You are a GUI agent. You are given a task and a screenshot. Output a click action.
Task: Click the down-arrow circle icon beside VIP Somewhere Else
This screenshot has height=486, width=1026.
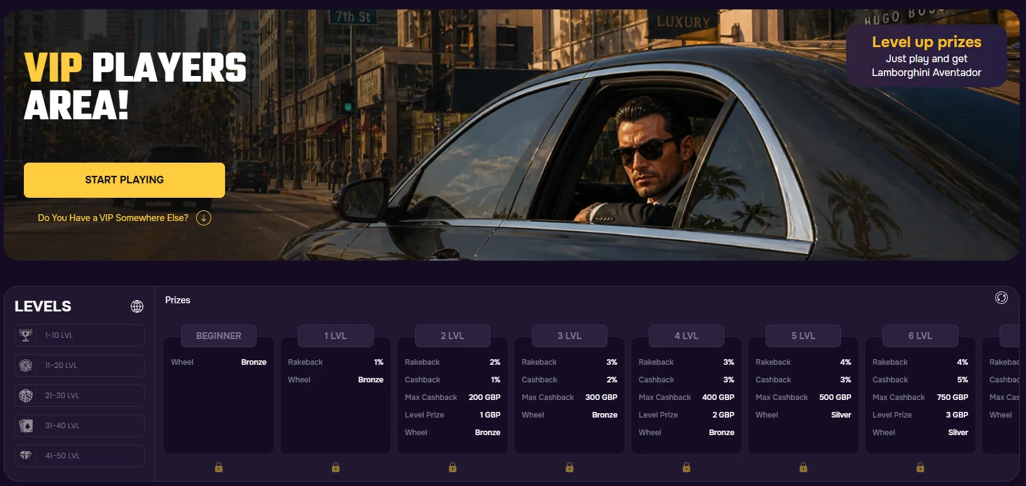[x=204, y=218]
